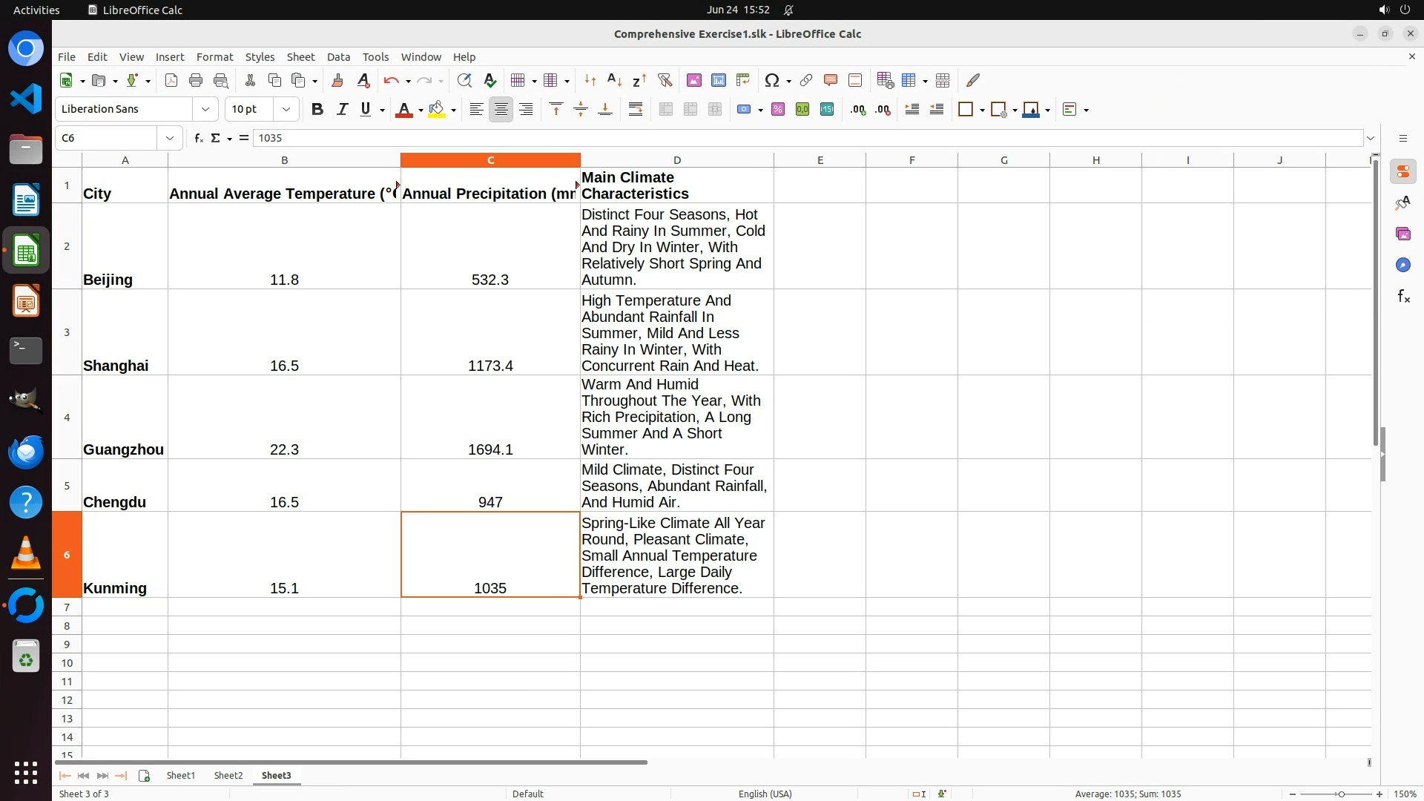Click the zoom slider in the status bar
This screenshot has width=1424, height=801.
1340,794
